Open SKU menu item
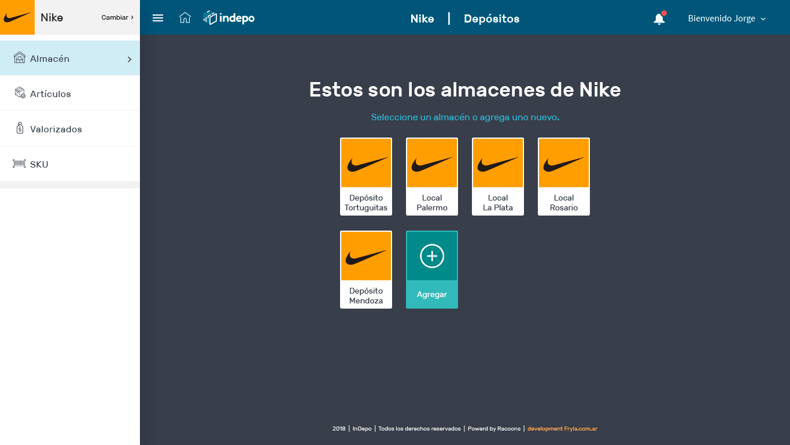Image resolution: width=790 pixels, height=445 pixels. coord(70,164)
